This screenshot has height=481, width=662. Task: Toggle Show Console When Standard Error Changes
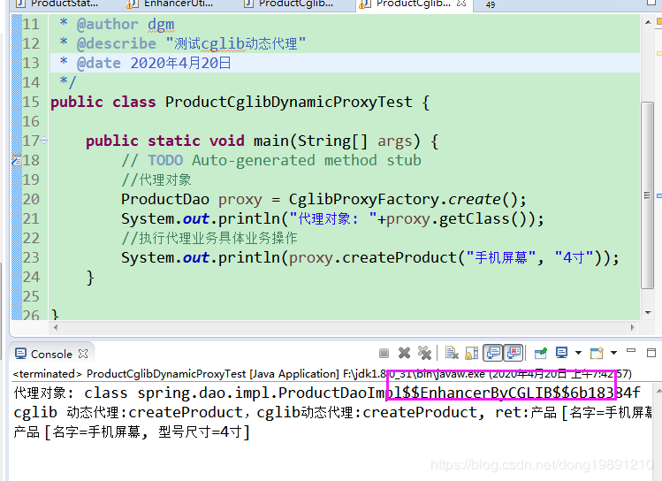[514, 353]
